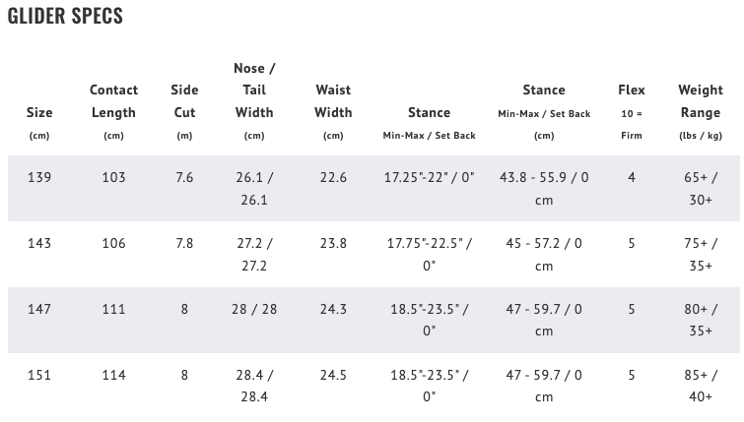The image size is (744, 422).
Task: Click the flex value 4 cell
Action: 632,178
